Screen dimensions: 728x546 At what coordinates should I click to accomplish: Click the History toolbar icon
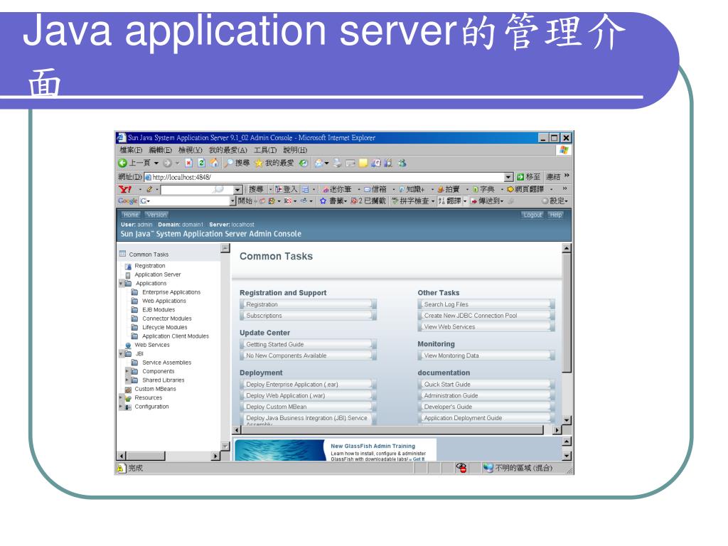click(303, 163)
